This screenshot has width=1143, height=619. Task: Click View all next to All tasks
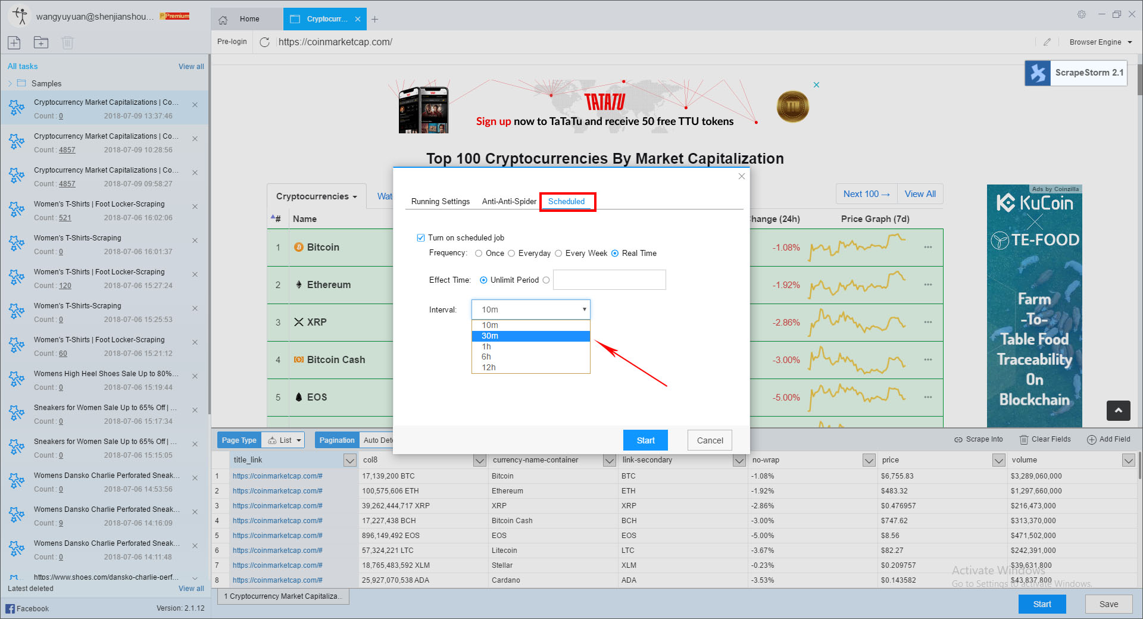(x=191, y=67)
